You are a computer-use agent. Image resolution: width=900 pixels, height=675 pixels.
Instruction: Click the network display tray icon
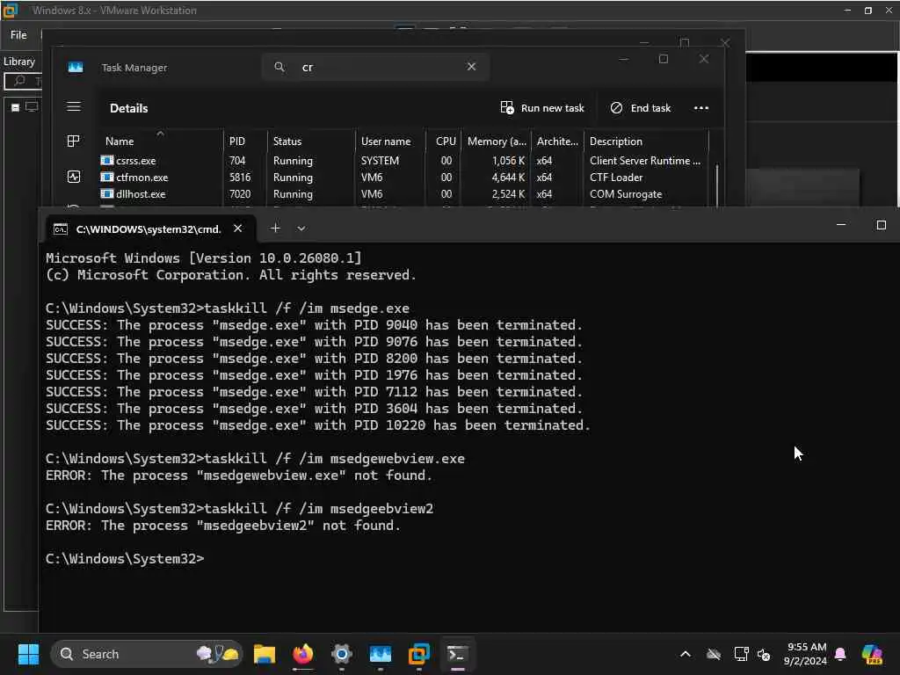tap(741, 654)
